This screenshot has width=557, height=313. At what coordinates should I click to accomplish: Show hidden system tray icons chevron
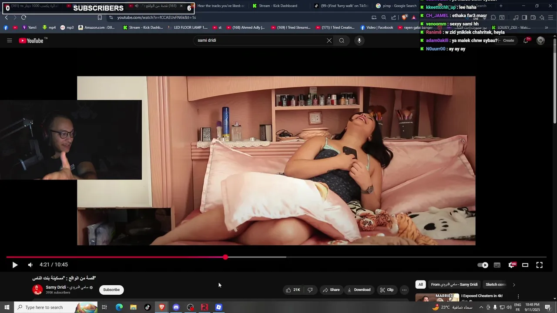tap(481, 307)
